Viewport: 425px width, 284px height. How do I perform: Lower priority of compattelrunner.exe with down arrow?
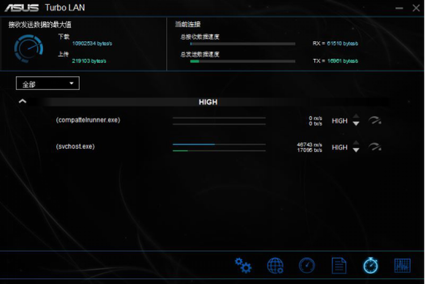pyautogui.click(x=356, y=124)
